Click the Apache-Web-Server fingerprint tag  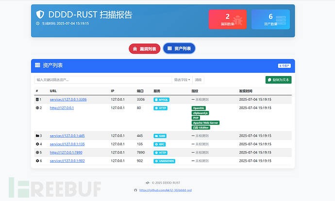[205, 123]
